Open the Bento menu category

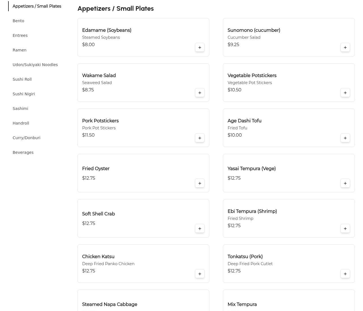(x=19, y=21)
